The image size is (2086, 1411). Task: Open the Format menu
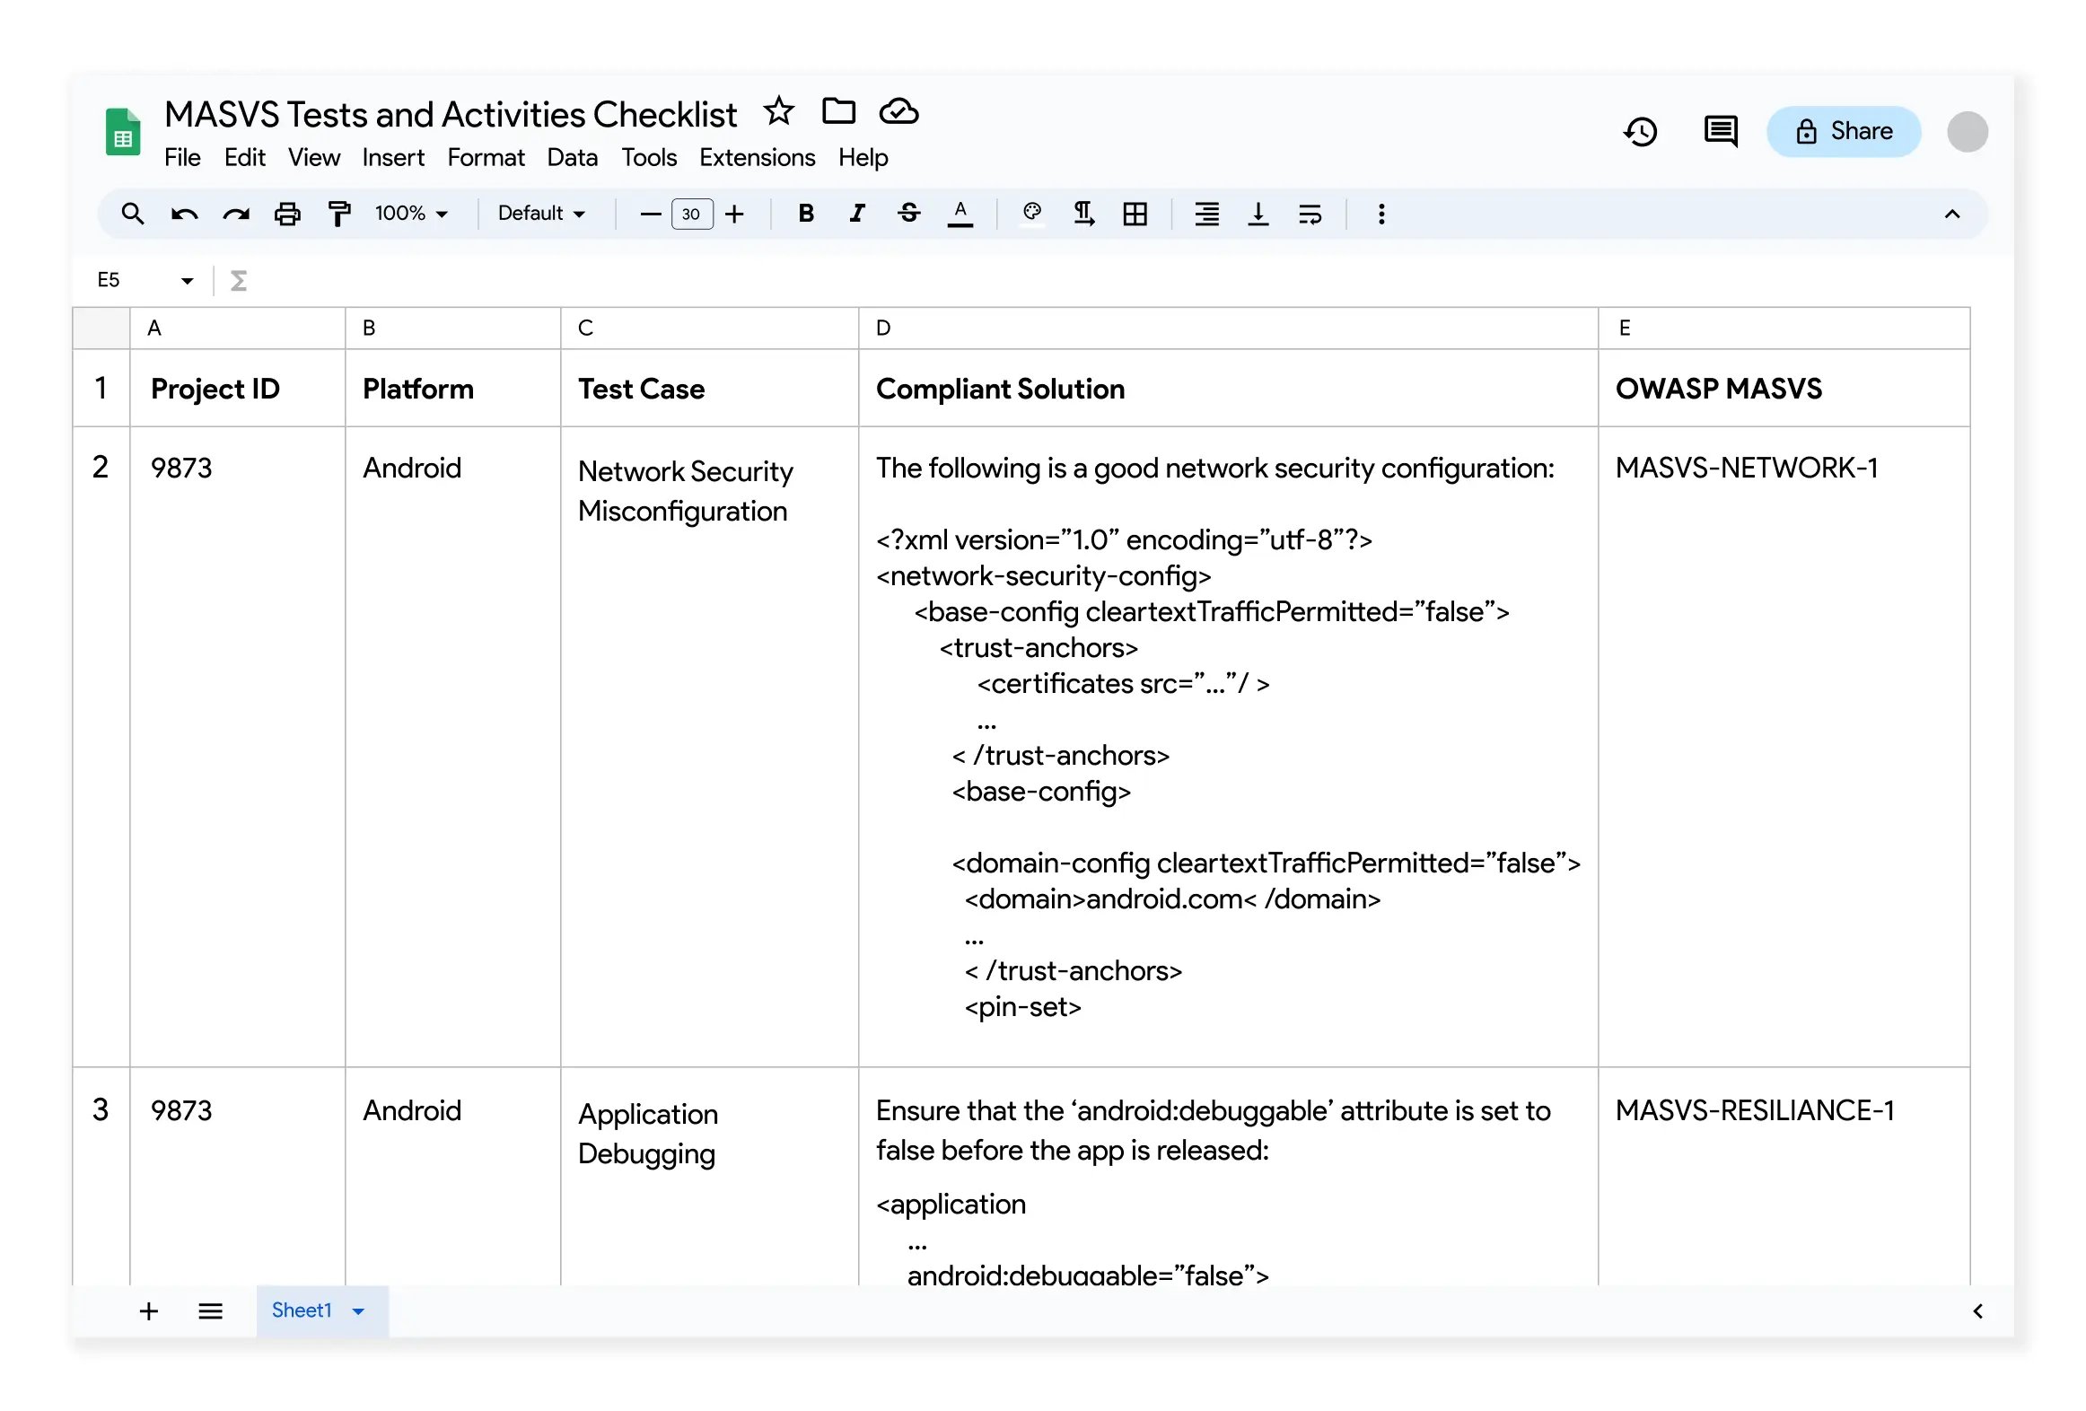click(x=483, y=157)
